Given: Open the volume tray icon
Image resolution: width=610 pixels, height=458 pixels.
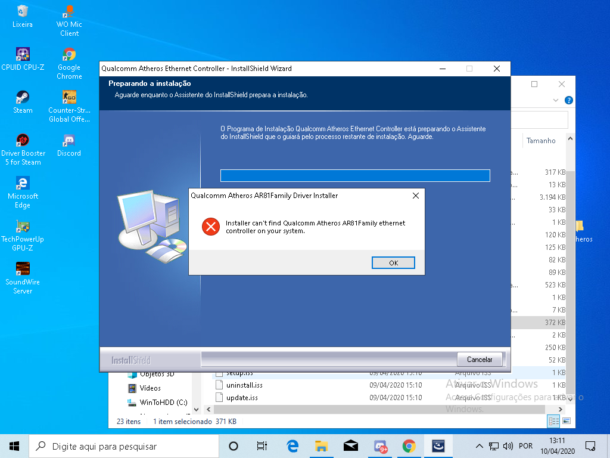Looking at the screenshot, I should (508, 446).
